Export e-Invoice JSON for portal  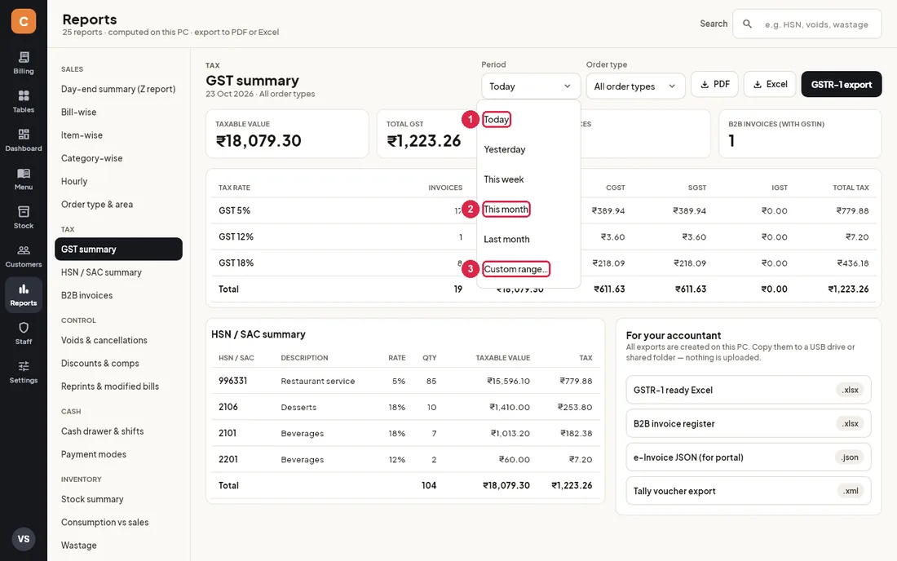[x=749, y=457]
